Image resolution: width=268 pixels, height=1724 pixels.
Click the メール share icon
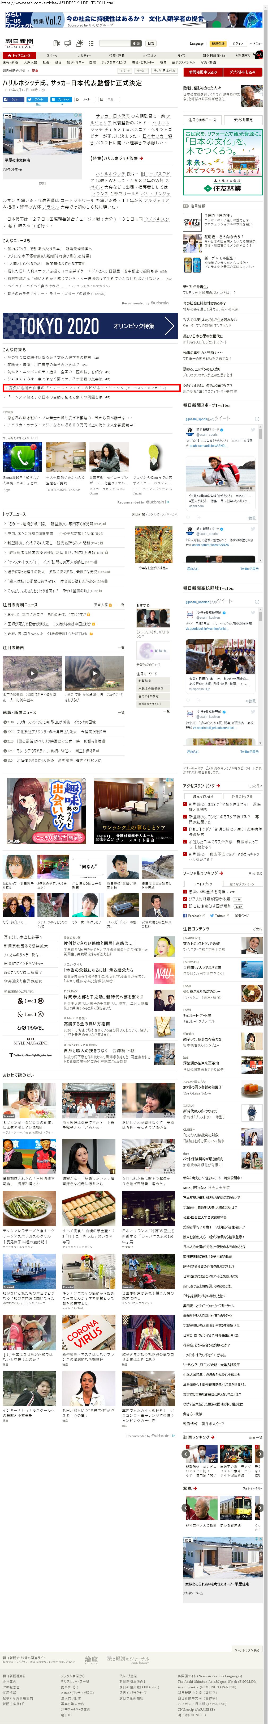[x=85, y=99]
